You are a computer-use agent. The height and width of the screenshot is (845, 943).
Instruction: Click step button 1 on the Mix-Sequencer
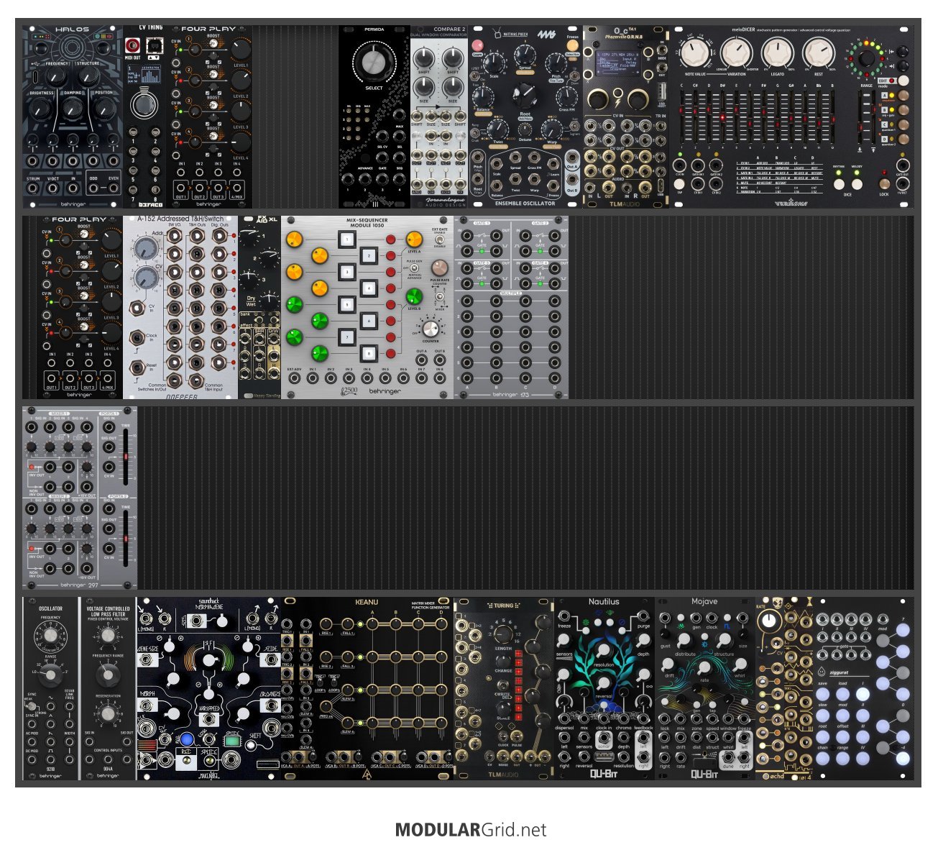(x=348, y=240)
